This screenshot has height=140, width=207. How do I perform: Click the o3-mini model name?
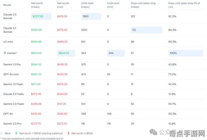click(x=8, y=42)
